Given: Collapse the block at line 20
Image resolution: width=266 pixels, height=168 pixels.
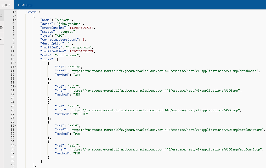Looking at the screenshot, I should tap(16, 86).
